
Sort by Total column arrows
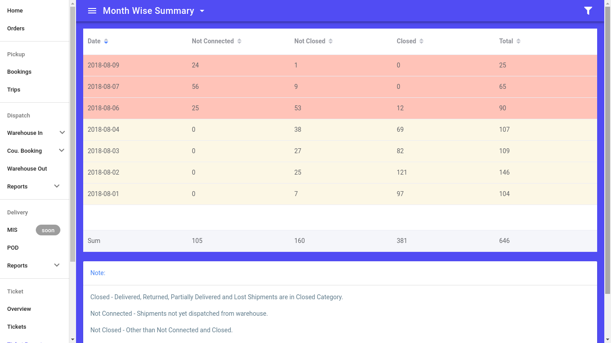coord(518,41)
